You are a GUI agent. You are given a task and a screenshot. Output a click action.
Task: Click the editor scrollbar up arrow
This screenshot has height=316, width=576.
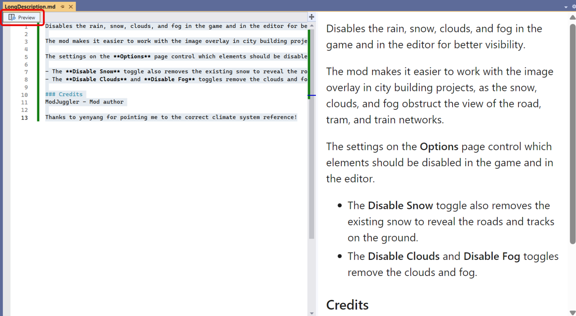[x=312, y=26]
